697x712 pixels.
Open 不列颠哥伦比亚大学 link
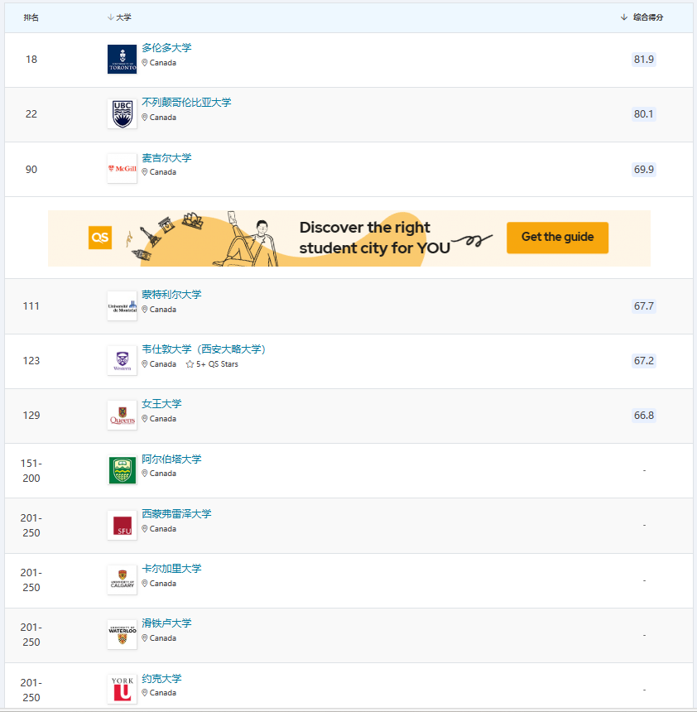(186, 102)
